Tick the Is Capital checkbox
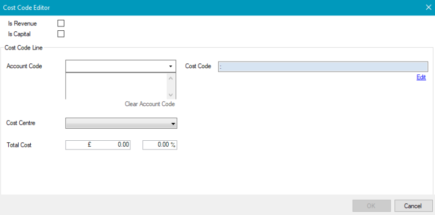This screenshot has height=215, width=435. (x=60, y=34)
